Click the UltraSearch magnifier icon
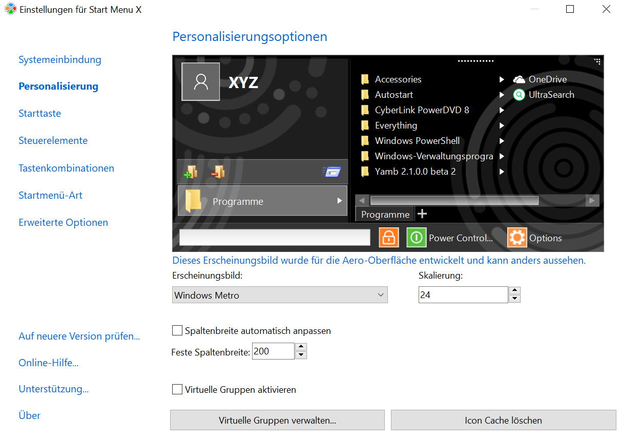Image resolution: width=621 pixels, height=442 pixels. 519,95
